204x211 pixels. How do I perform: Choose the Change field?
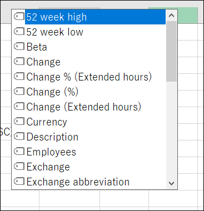(x=89, y=62)
